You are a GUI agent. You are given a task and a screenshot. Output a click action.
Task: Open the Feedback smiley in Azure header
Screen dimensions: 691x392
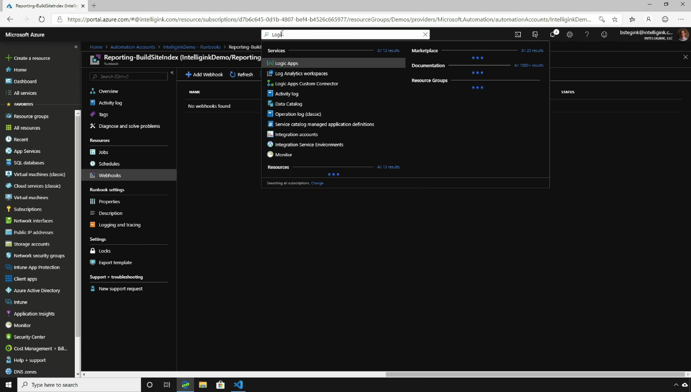point(604,34)
